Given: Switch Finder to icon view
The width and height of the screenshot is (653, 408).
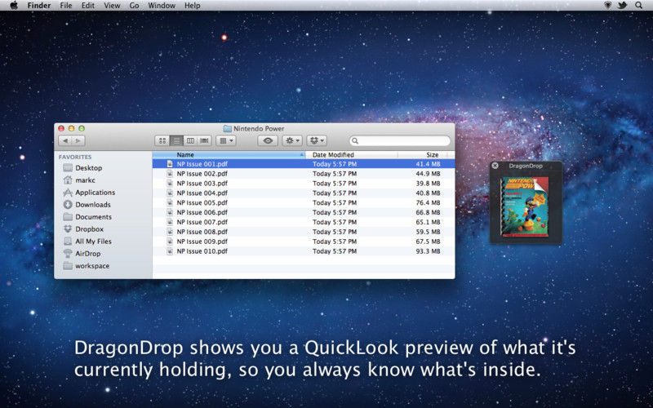Looking at the screenshot, I should [x=162, y=141].
